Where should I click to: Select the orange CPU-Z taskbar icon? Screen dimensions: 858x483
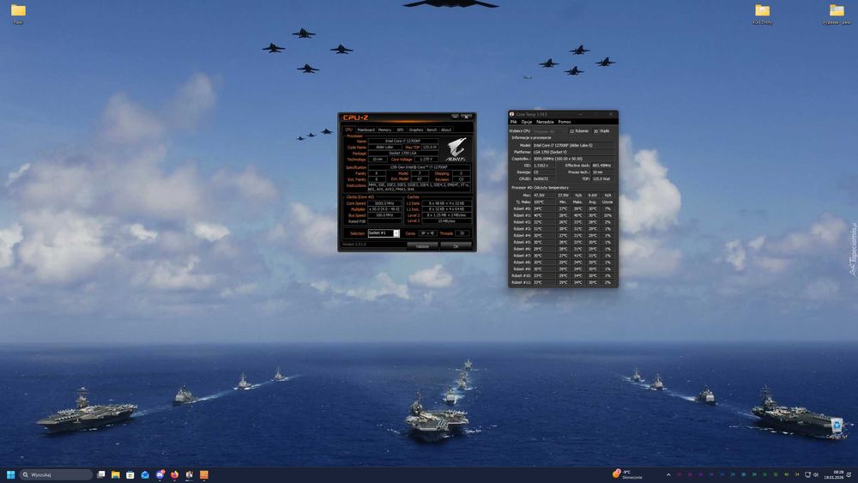click(204, 474)
